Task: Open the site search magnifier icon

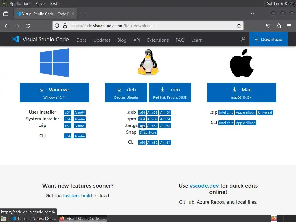Action: point(243,39)
